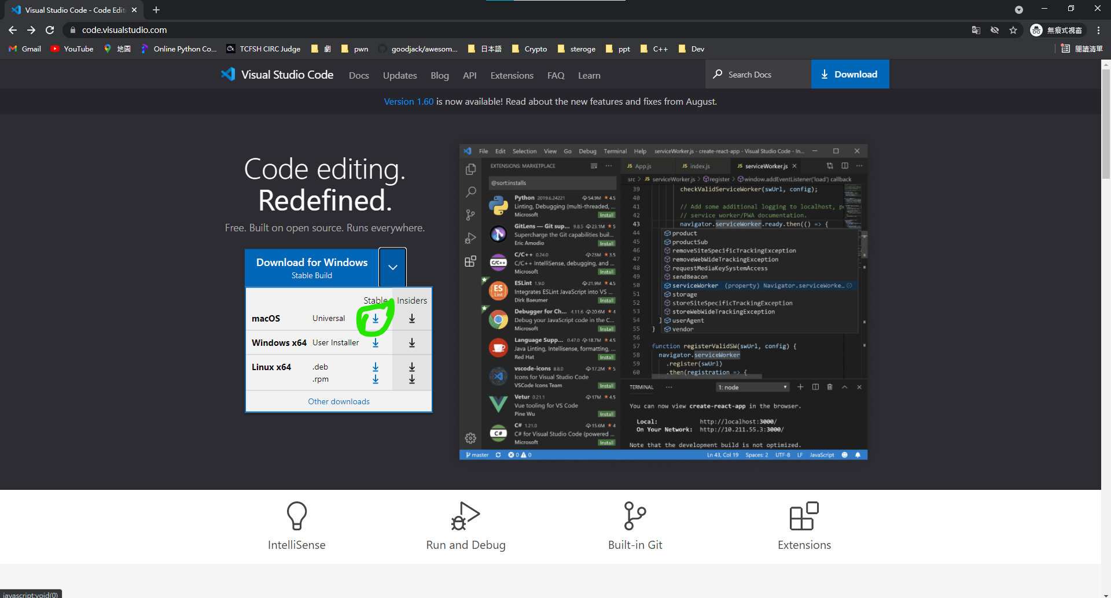Open the Dev bookmarks folder
This screenshot has width=1111, height=598.
691,49
